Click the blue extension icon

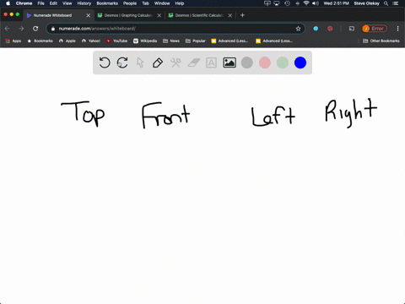316,29
